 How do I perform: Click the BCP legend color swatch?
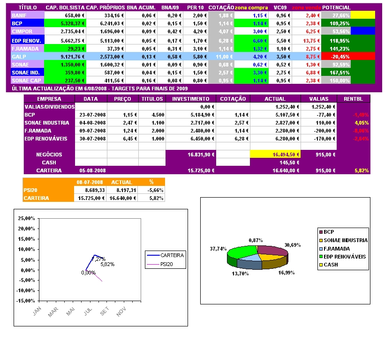(x=321, y=232)
